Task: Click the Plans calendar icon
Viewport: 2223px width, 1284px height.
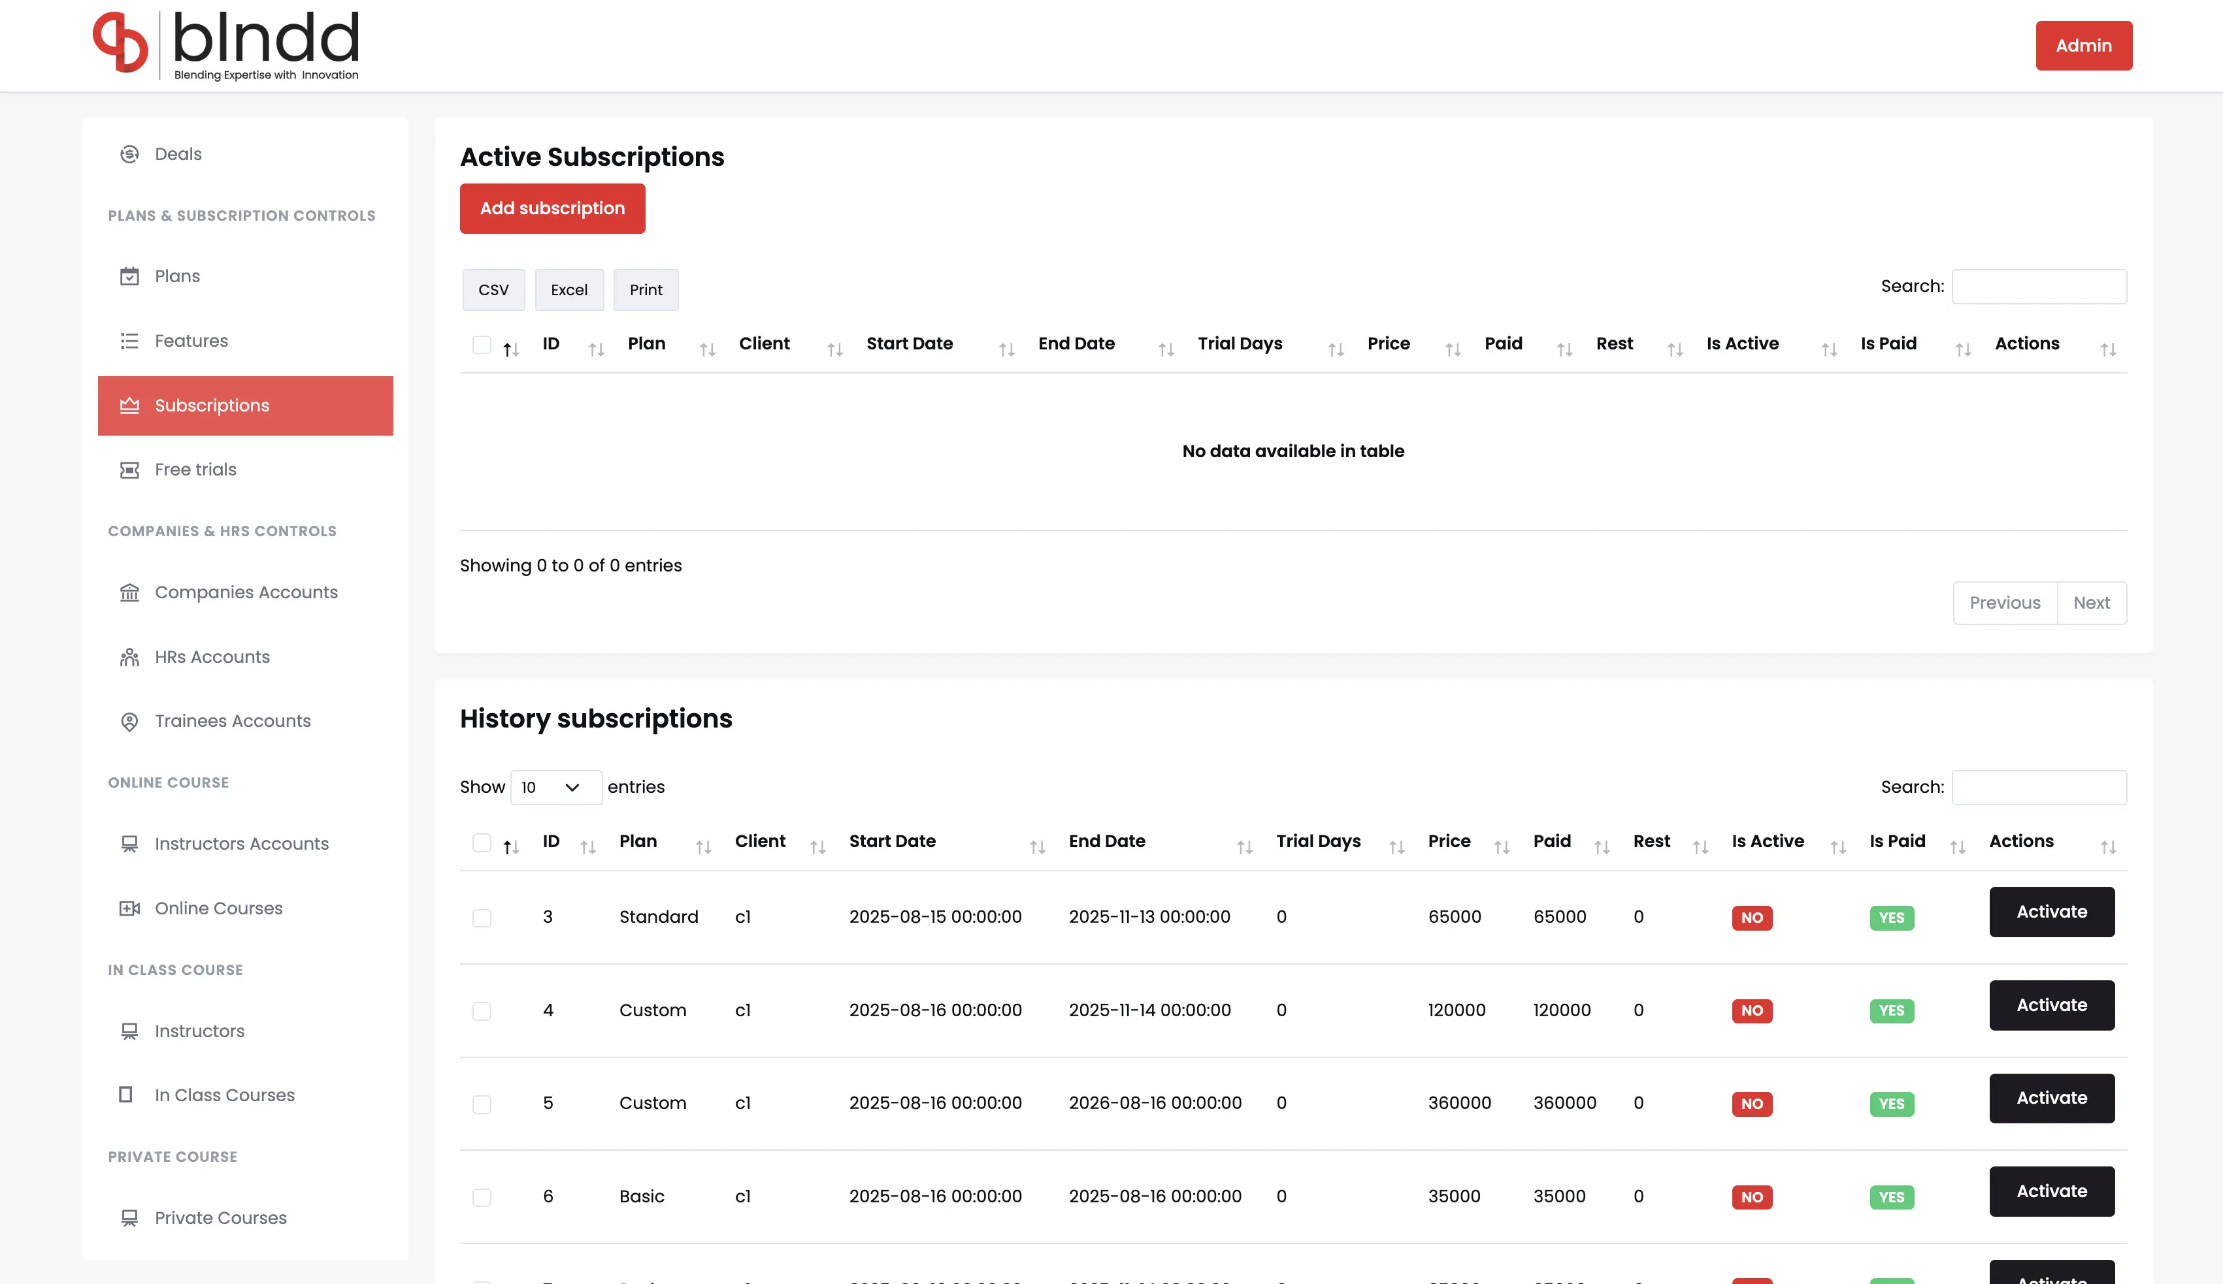Action: click(129, 276)
